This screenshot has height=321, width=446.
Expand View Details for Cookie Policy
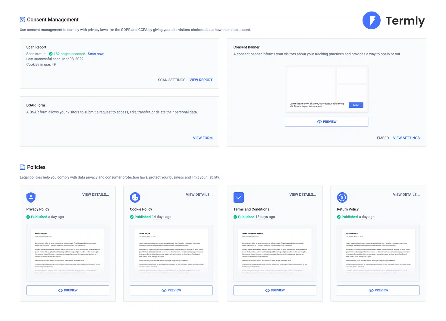(x=199, y=195)
